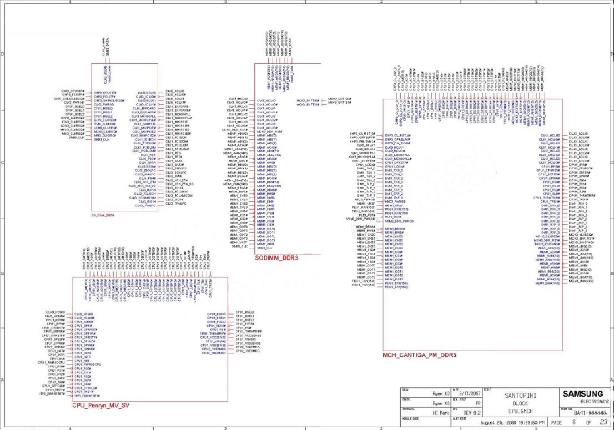Select the MCH_CANTIGA_PM_DDR3 block name
The width and height of the screenshot is (614, 430).
pos(419,355)
